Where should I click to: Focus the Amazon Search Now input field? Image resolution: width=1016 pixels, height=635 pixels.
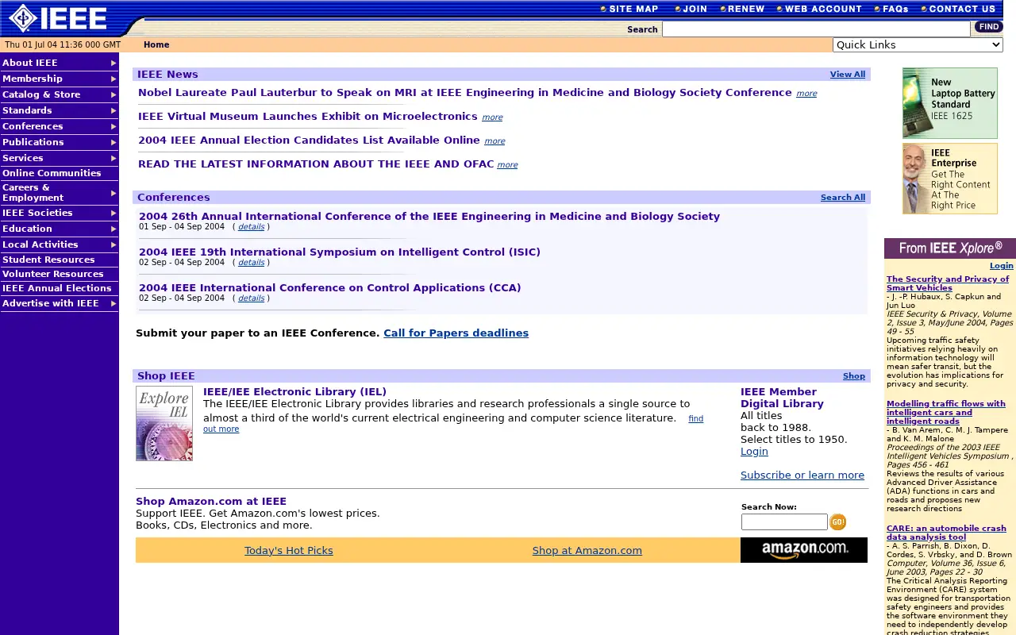tap(784, 521)
